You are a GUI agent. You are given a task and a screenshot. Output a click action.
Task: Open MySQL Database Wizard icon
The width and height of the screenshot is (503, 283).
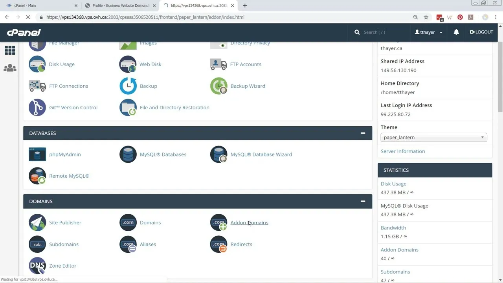click(218, 154)
